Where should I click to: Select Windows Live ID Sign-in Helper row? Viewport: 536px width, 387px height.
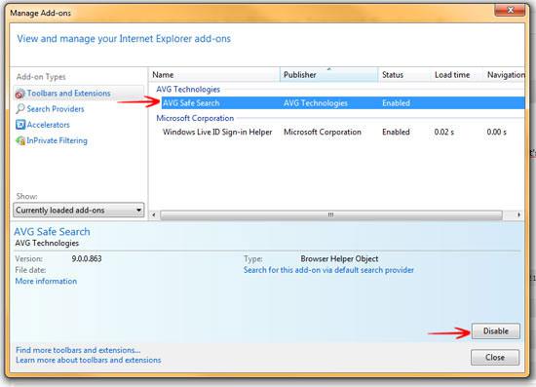click(343, 132)
